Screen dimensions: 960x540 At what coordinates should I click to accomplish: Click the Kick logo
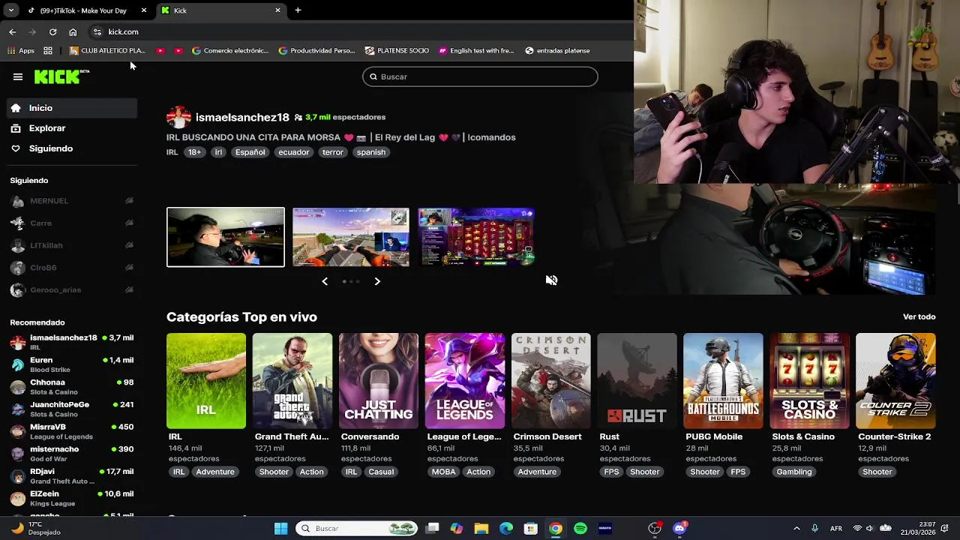coord(61,76)
